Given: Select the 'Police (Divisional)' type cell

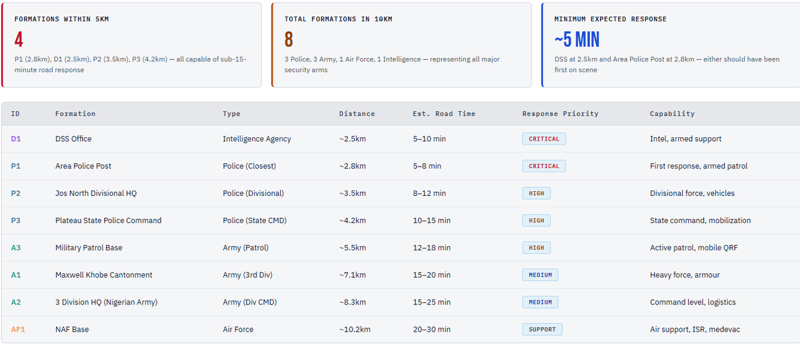Looking at the screenshot, I should click(x=253, y=193).
